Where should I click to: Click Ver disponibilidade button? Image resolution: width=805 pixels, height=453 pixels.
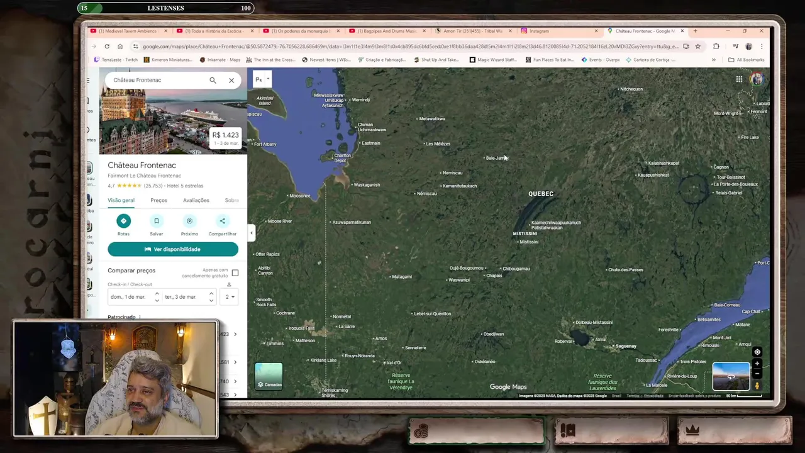coord(173,249)
